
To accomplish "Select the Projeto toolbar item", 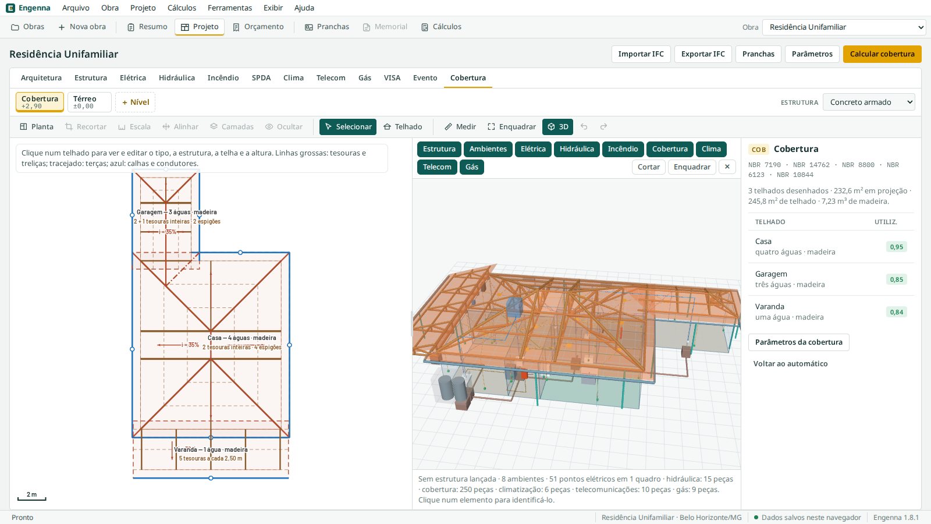I will coord(200,27).
